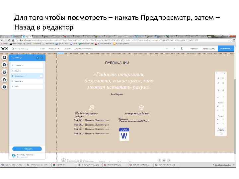Click the top-left tool icon in the floating toolbar
This screenshot has width=239, height=179.
(x=218, y=78)
